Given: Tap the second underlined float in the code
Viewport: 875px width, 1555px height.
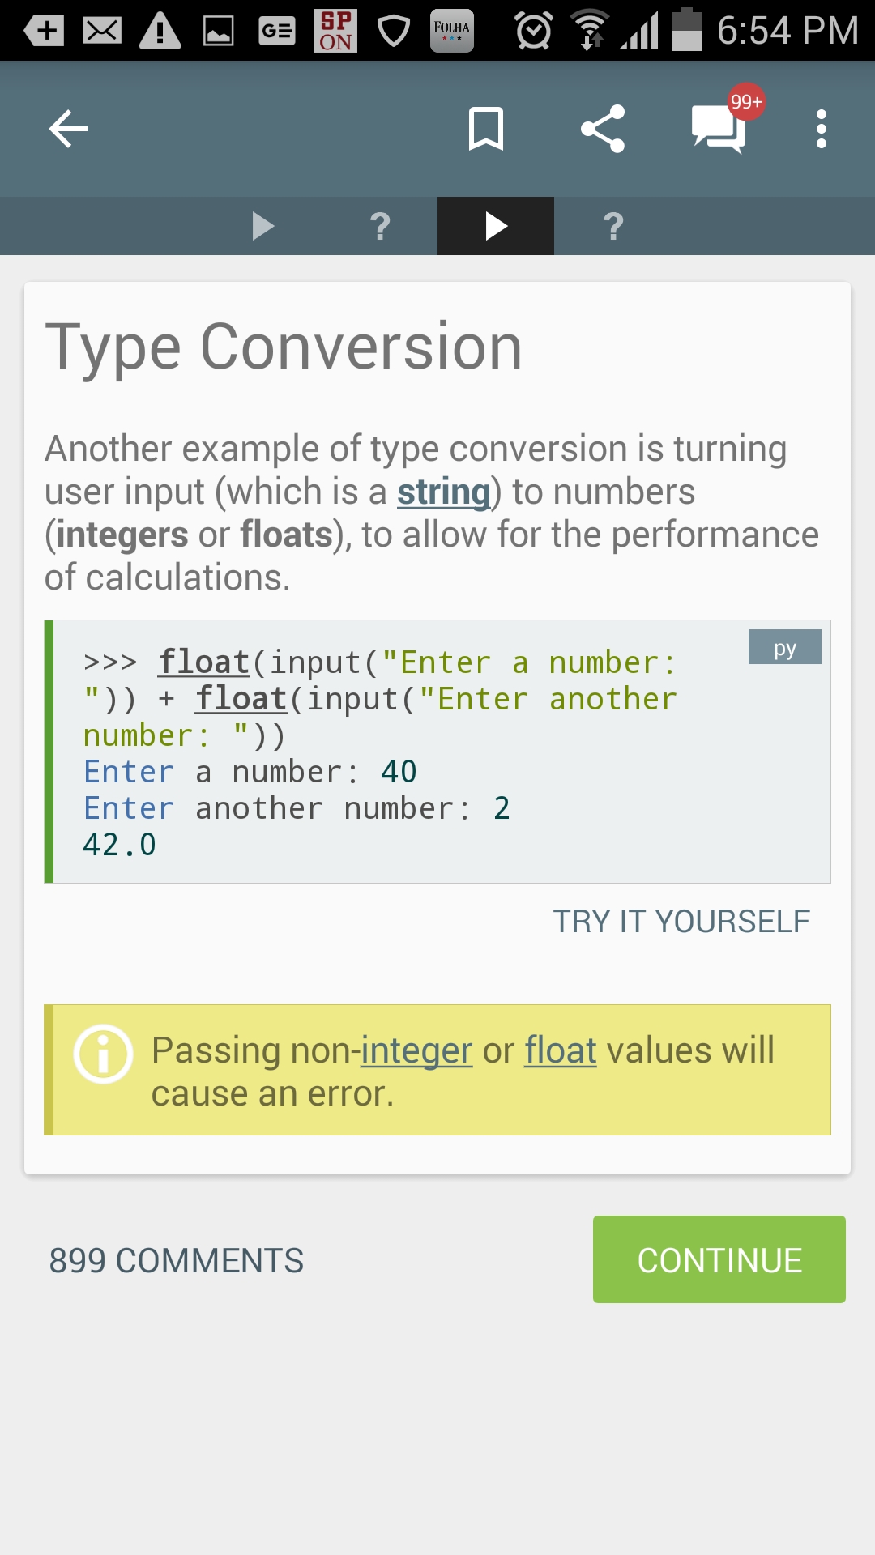Looking at the screenshot, I should [241, 699].
